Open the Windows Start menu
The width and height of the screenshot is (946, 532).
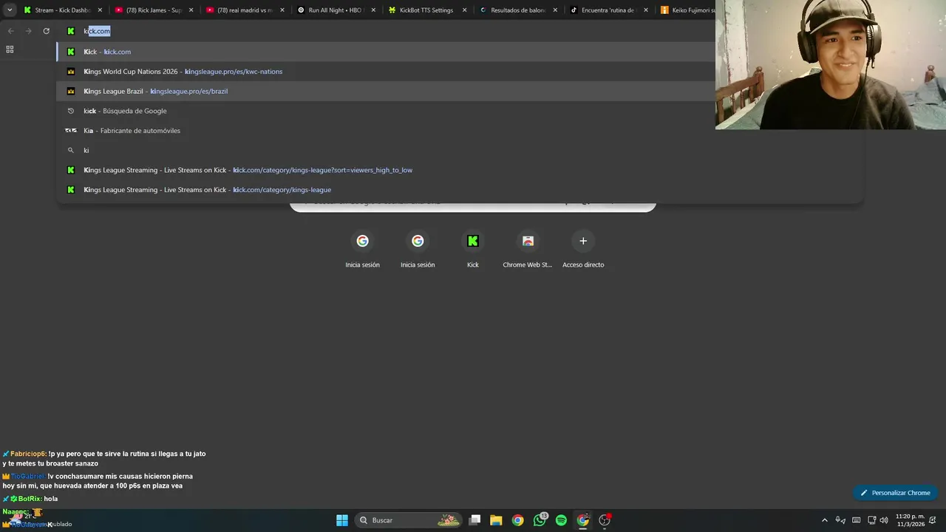coord(342,520)
